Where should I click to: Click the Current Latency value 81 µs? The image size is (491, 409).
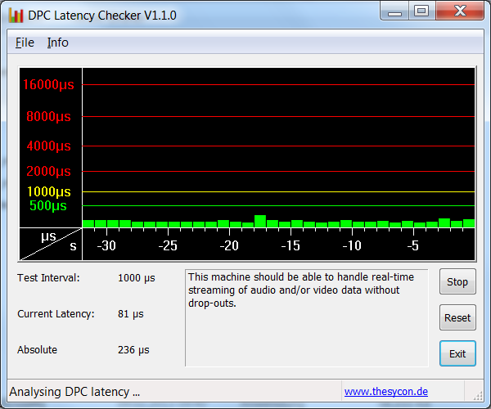point(131,314)
